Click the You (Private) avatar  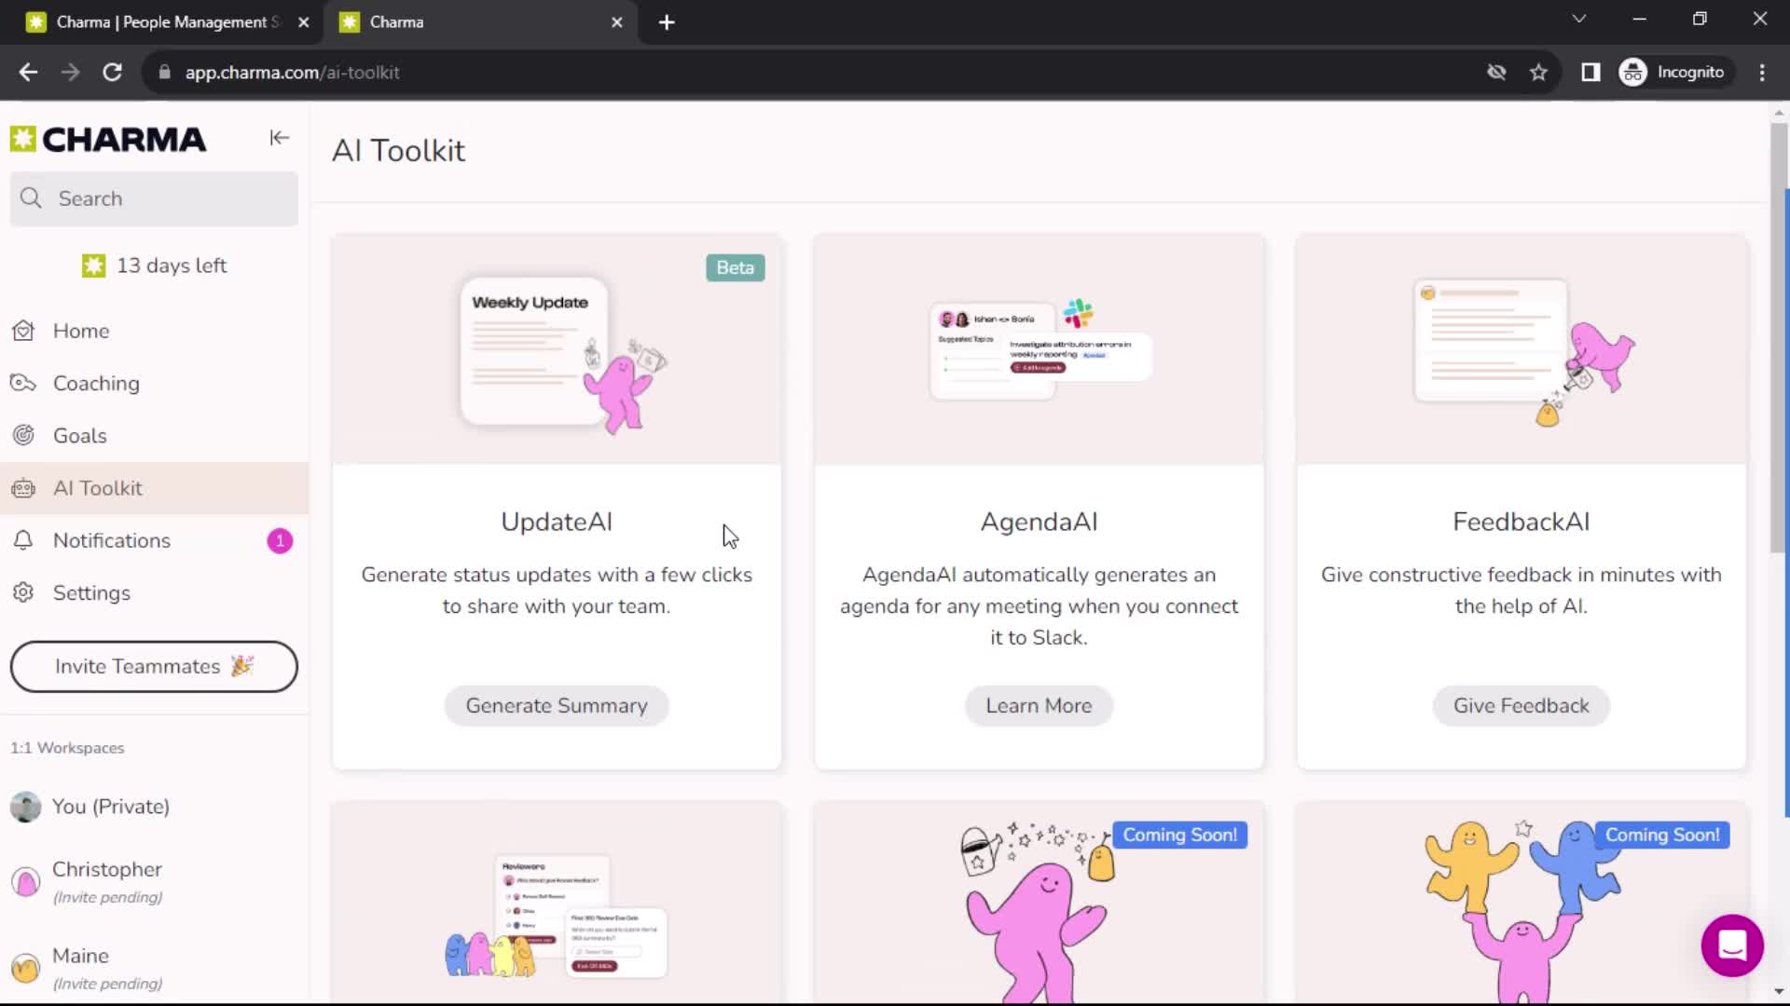click(x=26, y=807)
